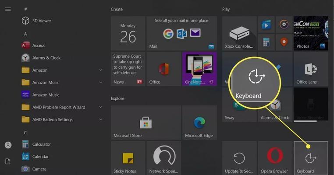Expand the AMD Problem Report Wizard folder
Image resolution: width=334 pixels, height=175 pixels.
click(62, 107)
